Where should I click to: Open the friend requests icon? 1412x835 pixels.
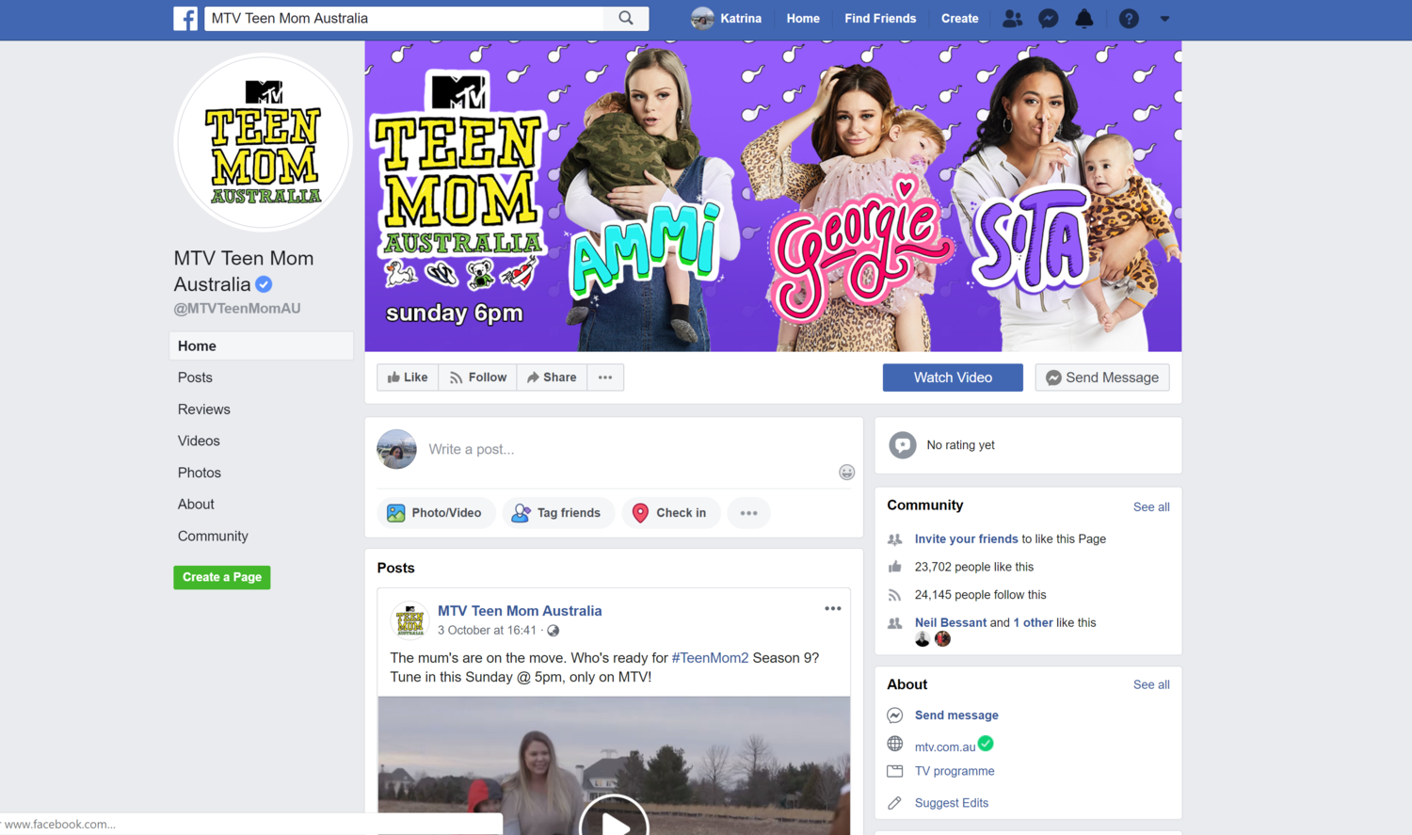1012,18
